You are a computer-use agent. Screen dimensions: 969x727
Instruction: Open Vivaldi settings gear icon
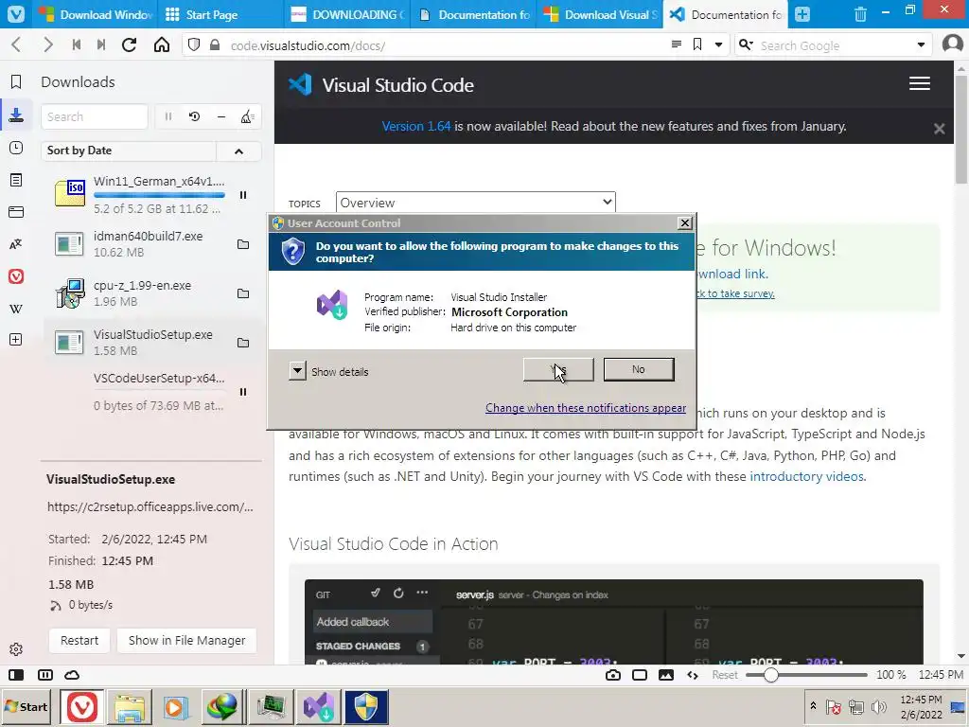[x=16, y=649]
